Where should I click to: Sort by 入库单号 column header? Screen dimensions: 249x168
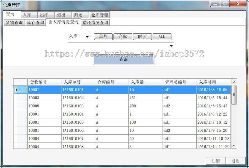point(78,82)
